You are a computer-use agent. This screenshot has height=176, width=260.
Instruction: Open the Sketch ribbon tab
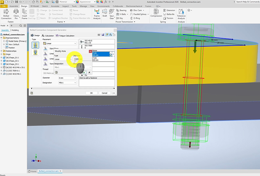(45, 6)
